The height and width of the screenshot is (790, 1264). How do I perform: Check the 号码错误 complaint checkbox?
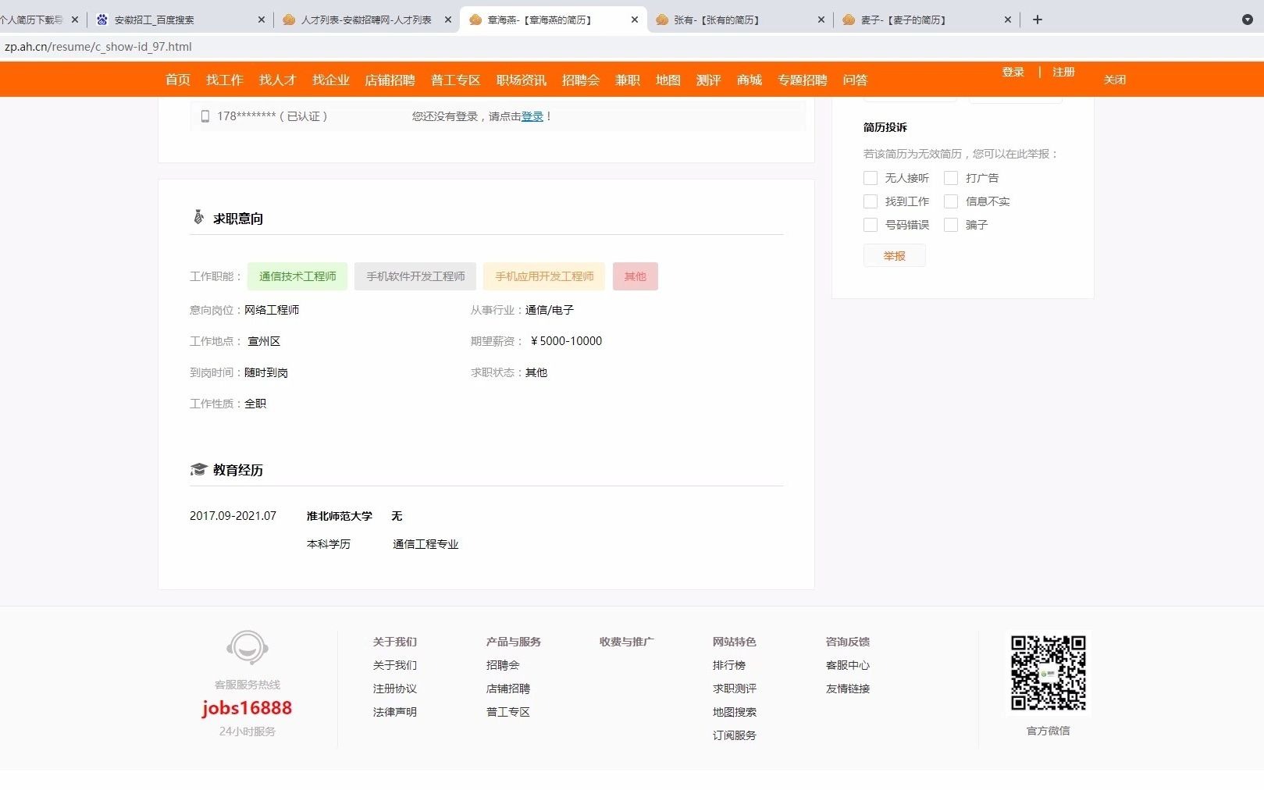point(871,225)
